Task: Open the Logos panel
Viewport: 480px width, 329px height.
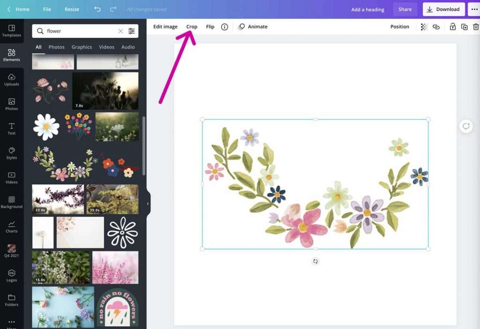Action: pos(12,276)
